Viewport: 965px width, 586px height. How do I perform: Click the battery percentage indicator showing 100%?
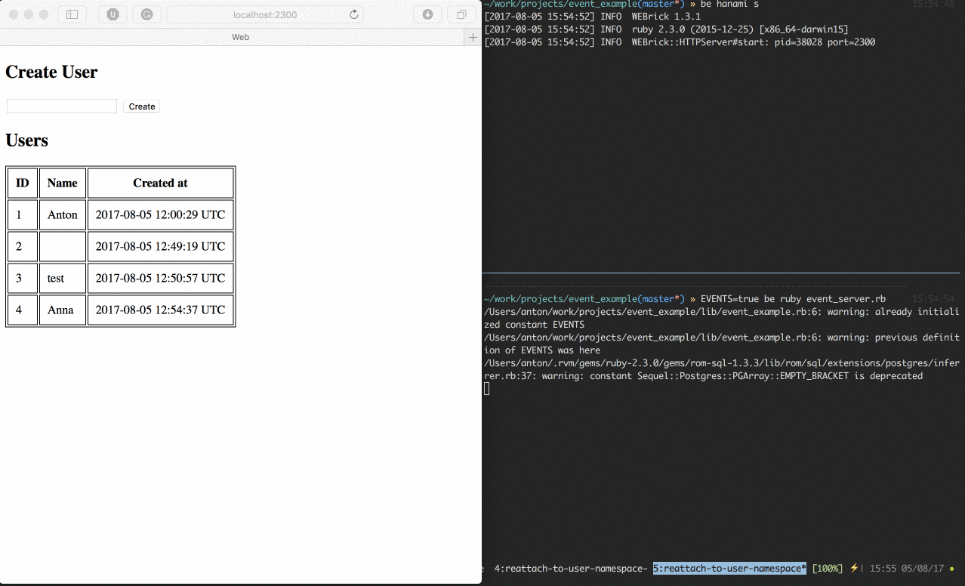(828, 568)
